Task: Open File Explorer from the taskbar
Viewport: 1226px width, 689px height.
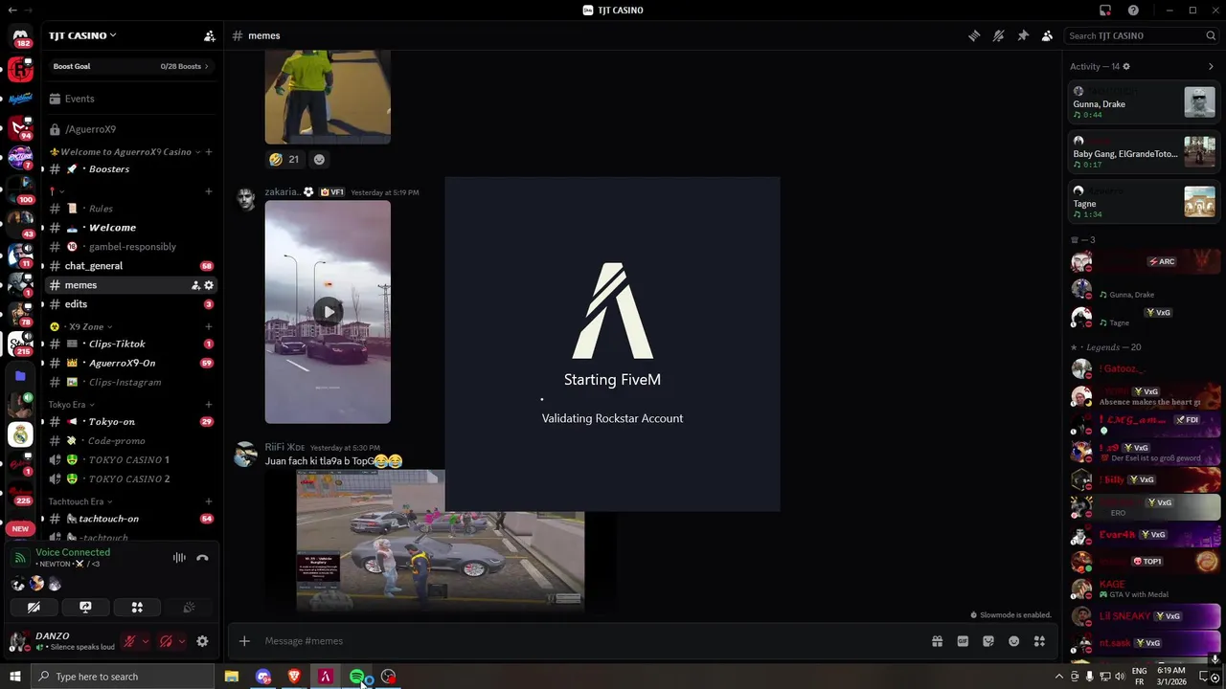Action: click(231, 677)
